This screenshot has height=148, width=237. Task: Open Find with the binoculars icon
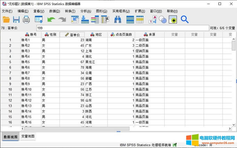click(118, 20)
